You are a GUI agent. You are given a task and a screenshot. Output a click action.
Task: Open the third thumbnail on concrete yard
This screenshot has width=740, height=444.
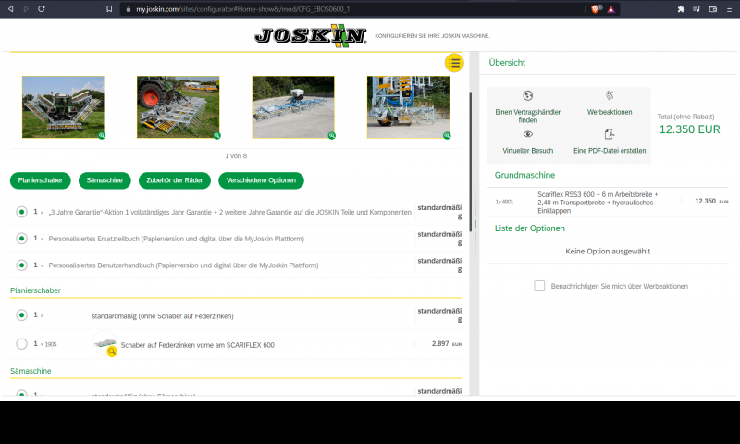293,107
